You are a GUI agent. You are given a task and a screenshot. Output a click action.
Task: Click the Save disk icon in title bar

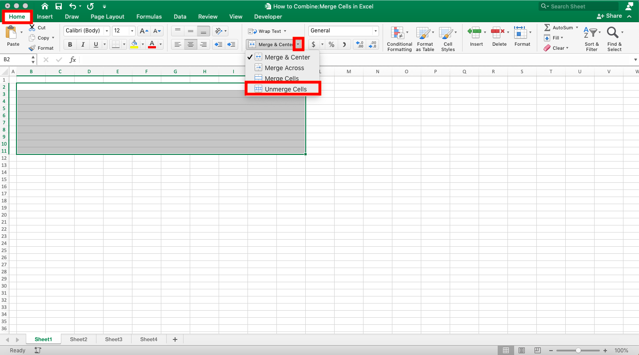[x=59, y=6]
